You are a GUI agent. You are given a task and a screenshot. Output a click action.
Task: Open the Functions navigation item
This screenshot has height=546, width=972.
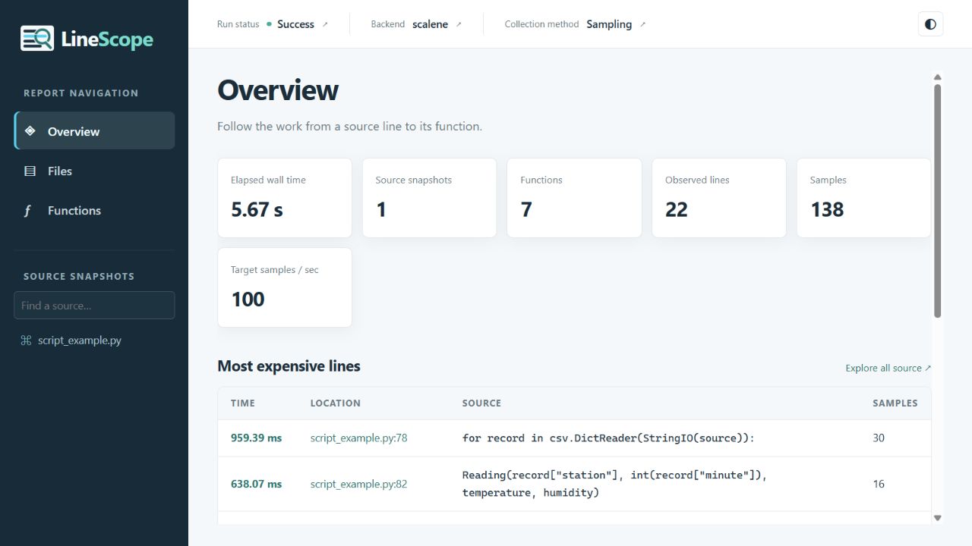coord(95,210)
